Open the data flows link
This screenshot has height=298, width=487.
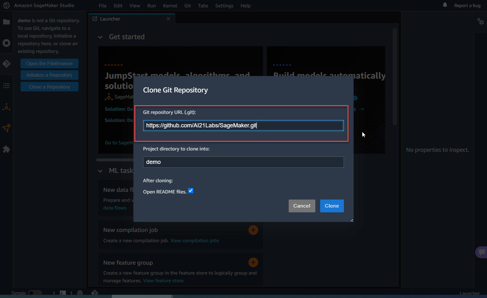click(x=115, y=208)
